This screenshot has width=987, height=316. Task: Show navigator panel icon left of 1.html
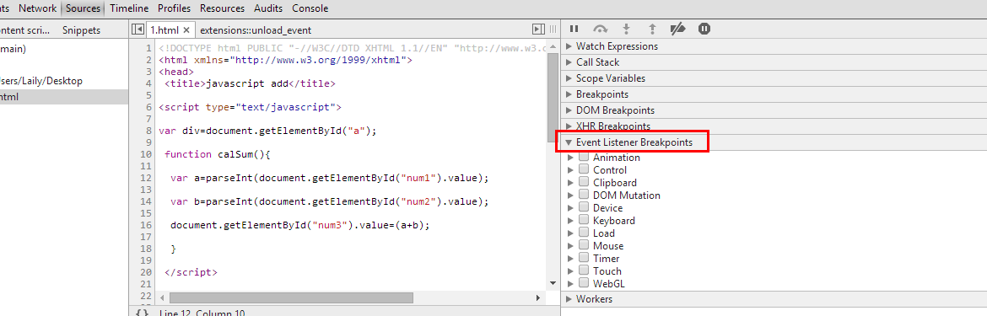pos(138,29)
